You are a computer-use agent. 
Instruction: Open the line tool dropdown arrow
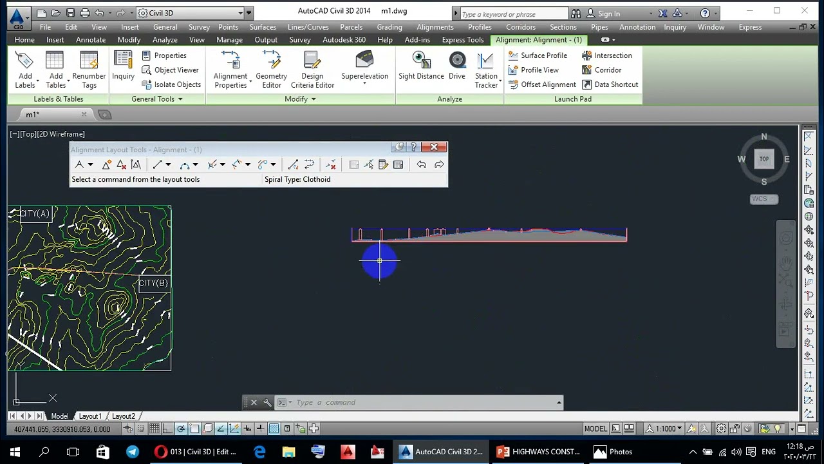168,165
